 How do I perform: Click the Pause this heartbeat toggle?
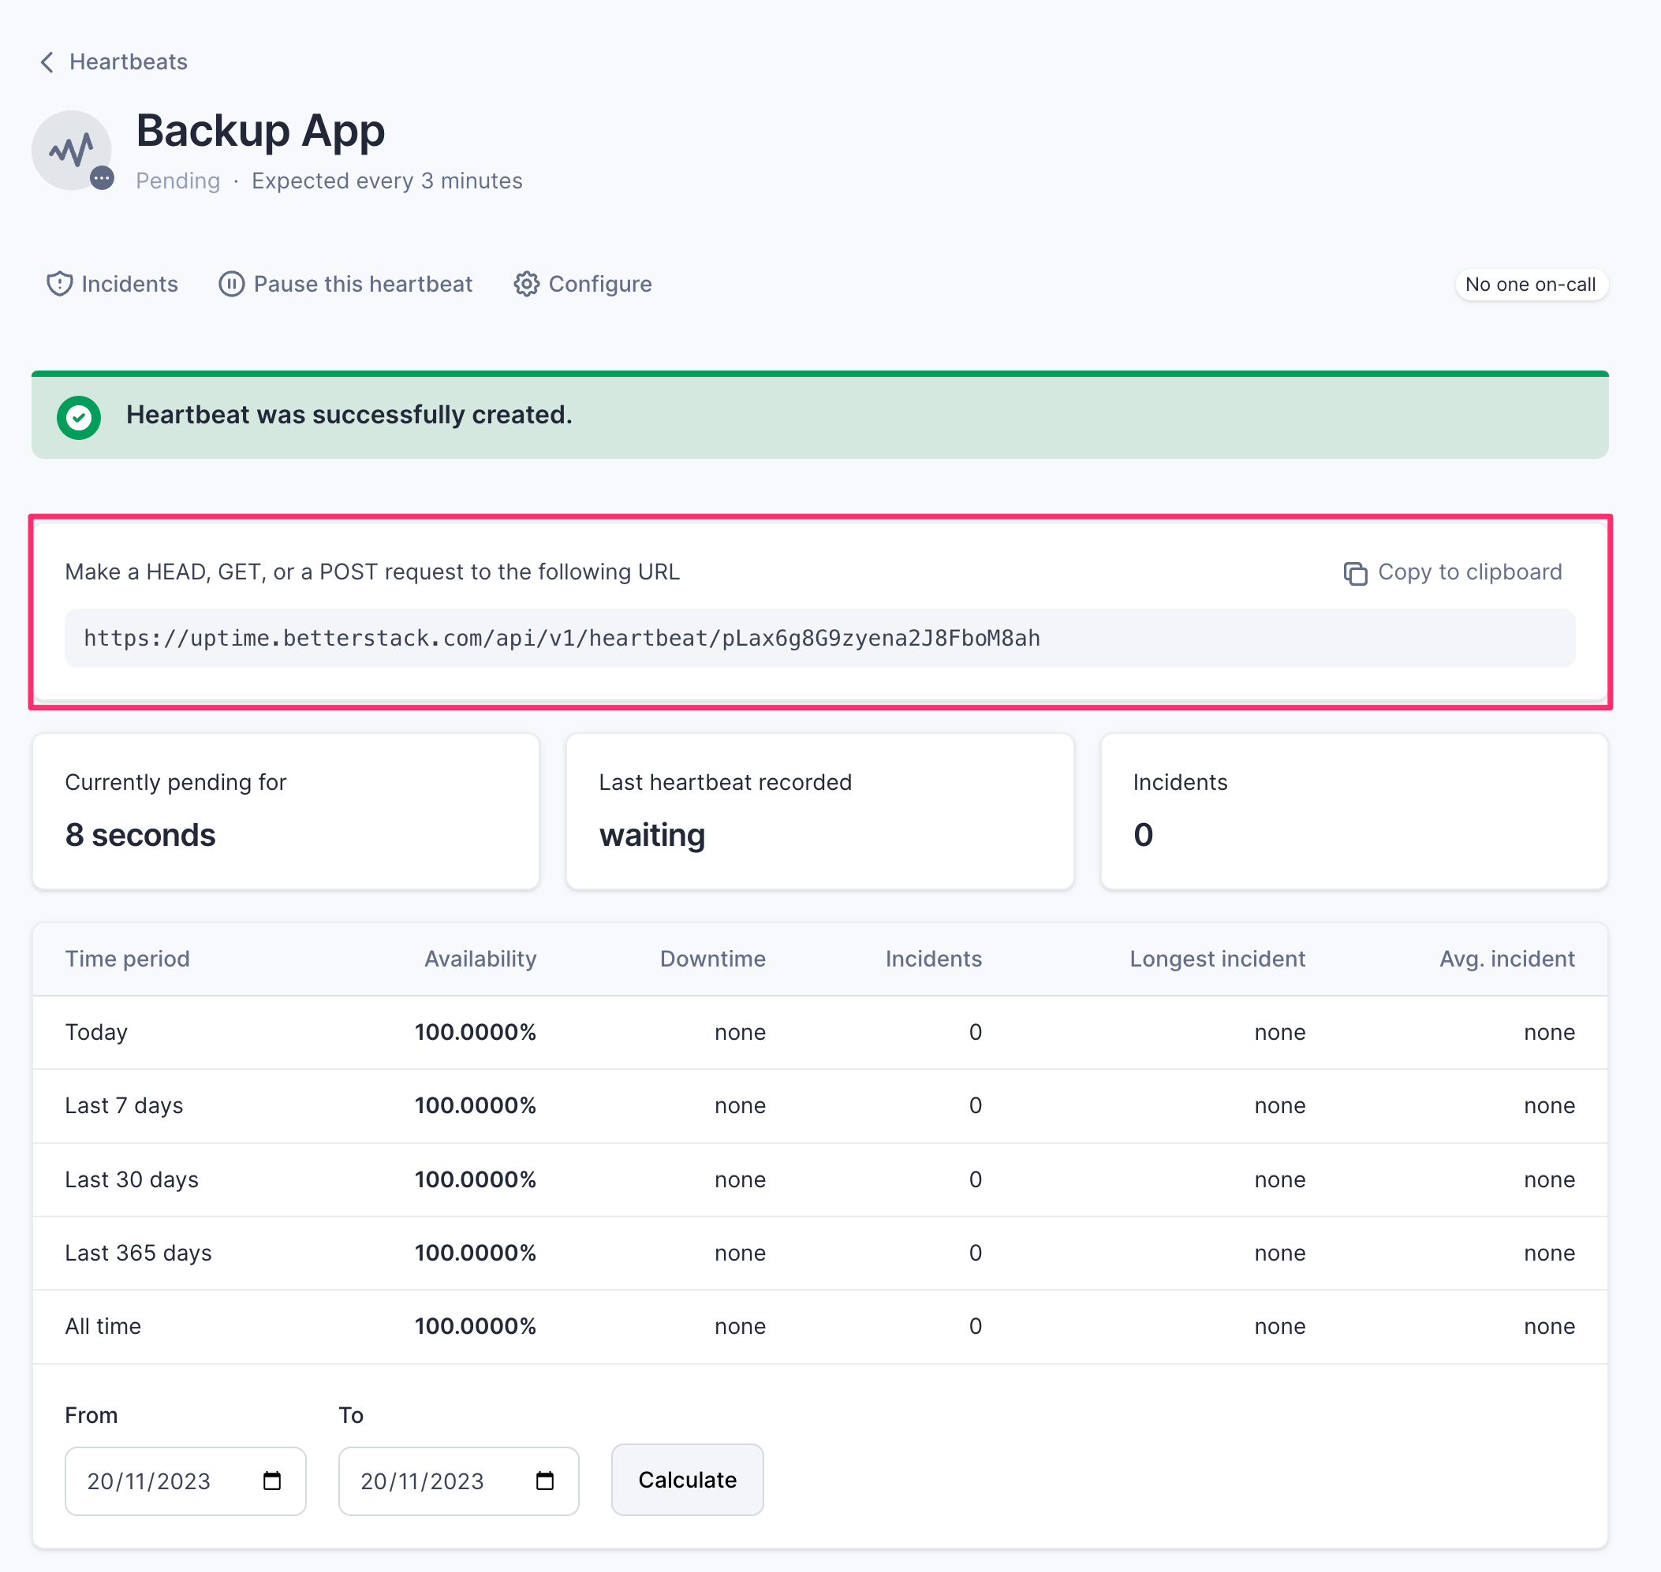point(347,284)
